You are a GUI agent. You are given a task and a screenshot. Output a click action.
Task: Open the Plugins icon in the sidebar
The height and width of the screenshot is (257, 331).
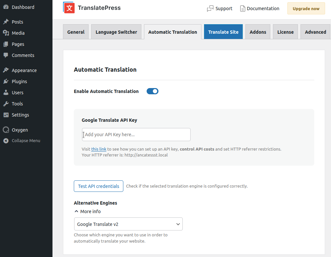[x=6, y=81]
